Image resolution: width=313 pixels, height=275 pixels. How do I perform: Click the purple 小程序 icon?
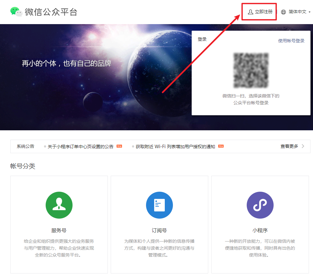coord(260,205)
